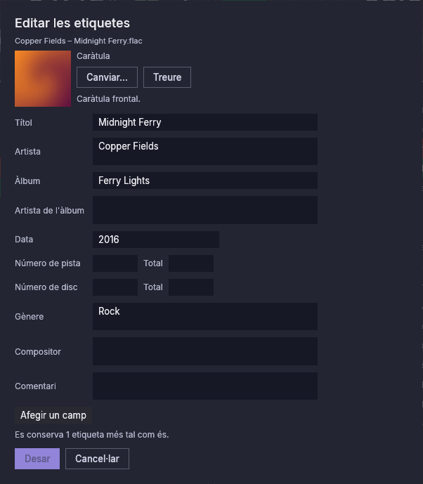Focus the empty Comentari field
The height and width of the screenshot is (484, 423).
[x=205, y=386]
